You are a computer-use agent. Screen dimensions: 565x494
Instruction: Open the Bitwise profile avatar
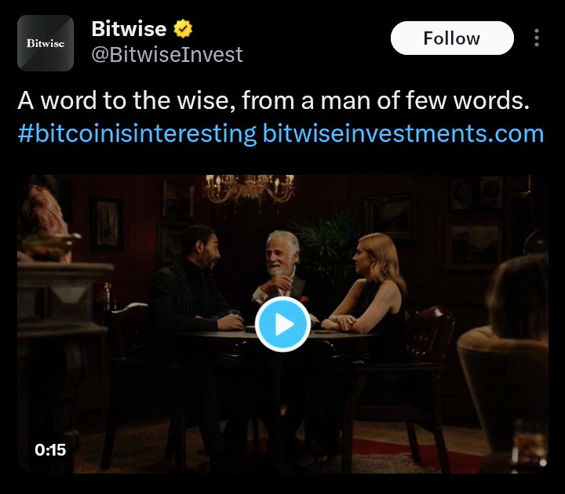coord(46,43)
